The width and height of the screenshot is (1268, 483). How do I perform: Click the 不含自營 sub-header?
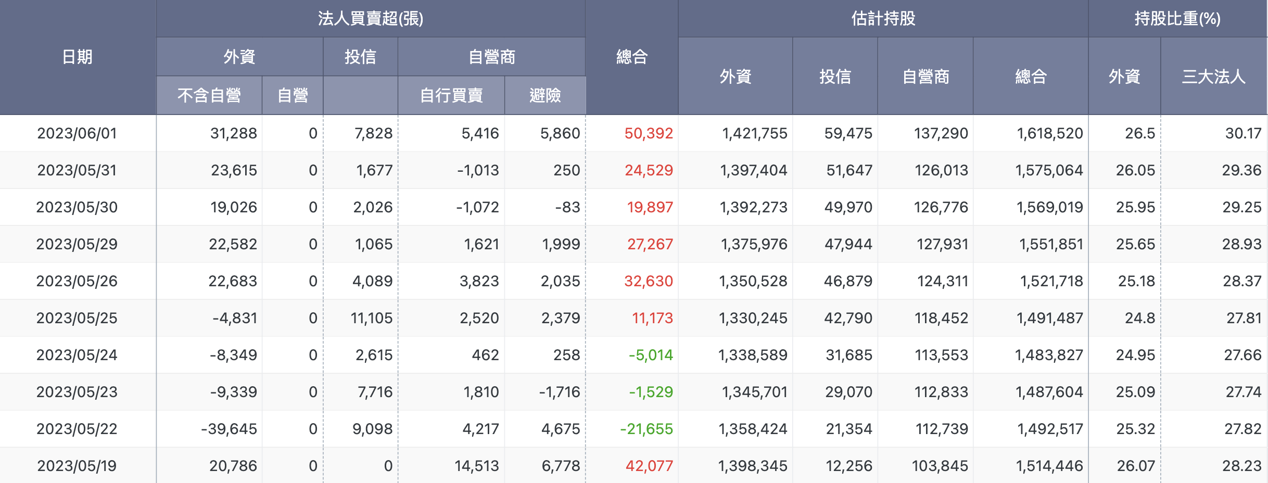tap(209, 95)
